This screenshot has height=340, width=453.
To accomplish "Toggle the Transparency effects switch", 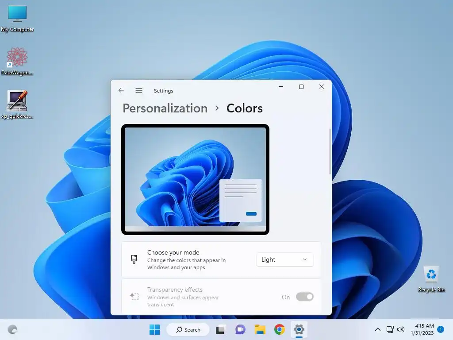I will [x=304, y=297].
